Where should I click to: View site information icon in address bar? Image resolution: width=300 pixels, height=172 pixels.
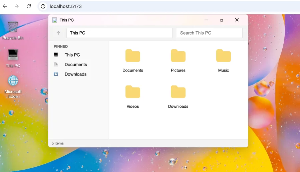pos(43,6)
